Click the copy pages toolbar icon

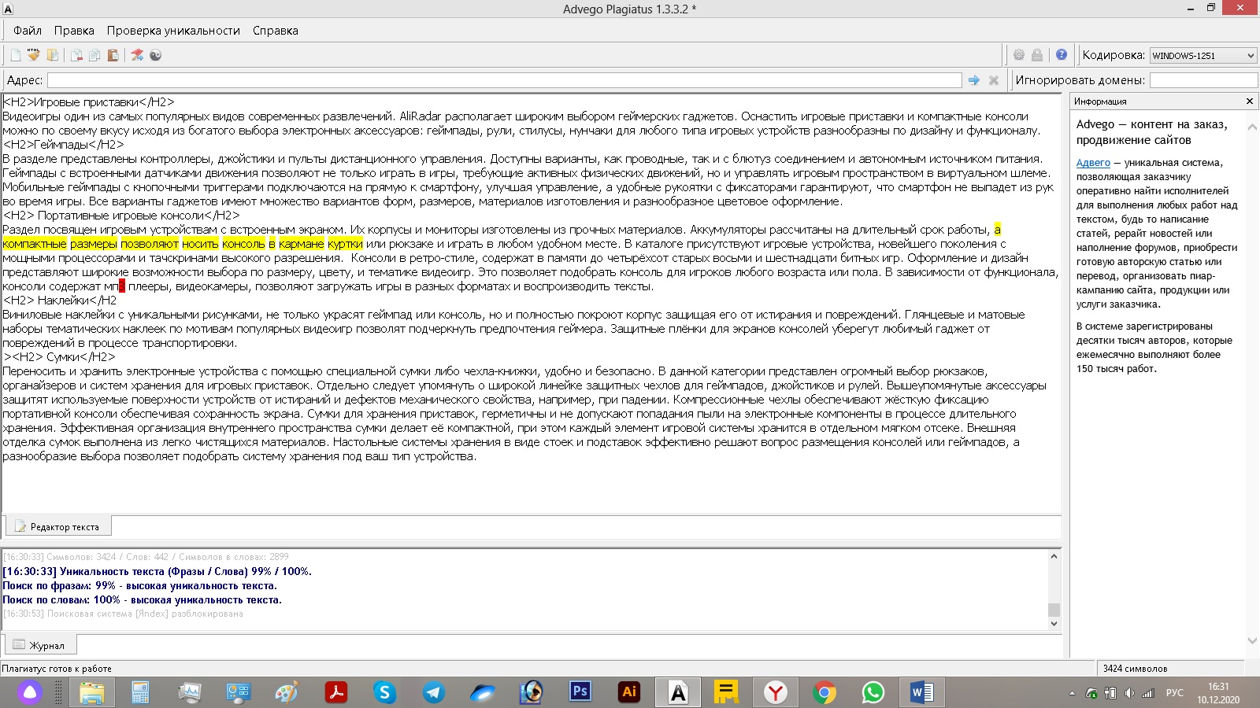[94, 55]
